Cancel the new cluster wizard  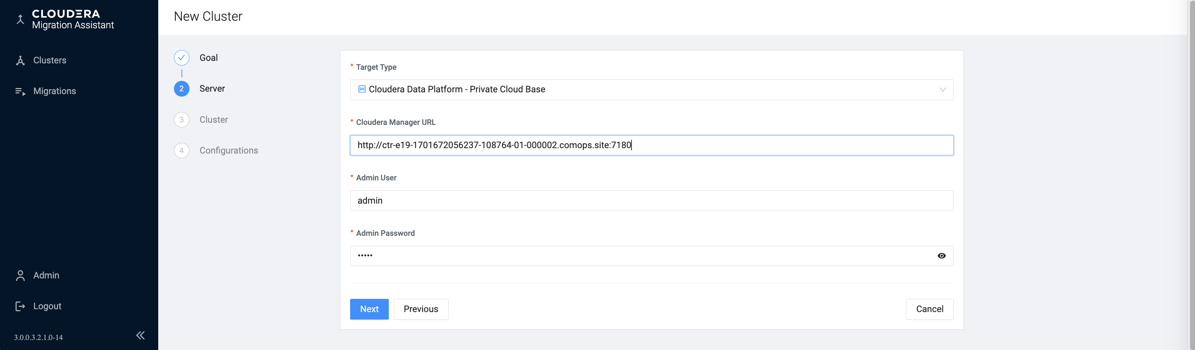click(x=929, y=309)
